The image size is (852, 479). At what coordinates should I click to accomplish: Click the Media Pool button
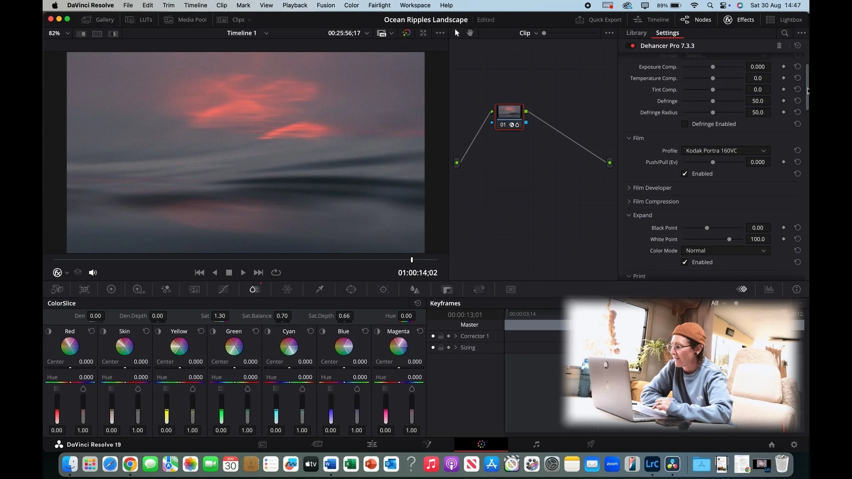pyautogui.click(x=186, y=20)
